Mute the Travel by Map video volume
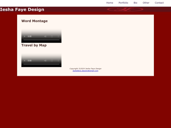171x128 pixels. tap(46, 61)
